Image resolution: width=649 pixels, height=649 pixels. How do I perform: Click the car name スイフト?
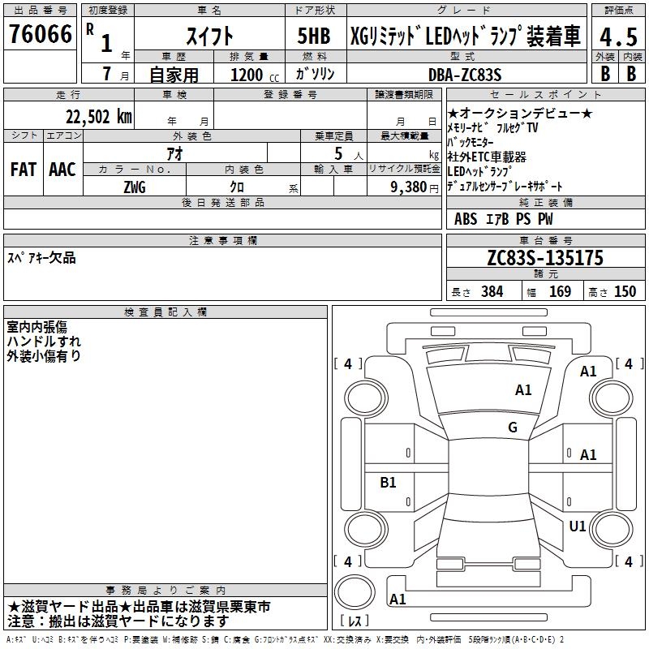210,37
